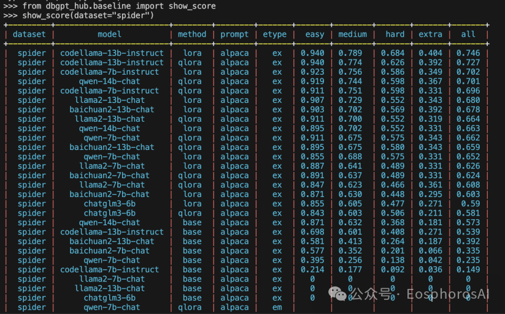Click 'baichuan2-7b-chat' in the lora row
The height and width of the screenshot is (314, 505).
pos(109,194)
